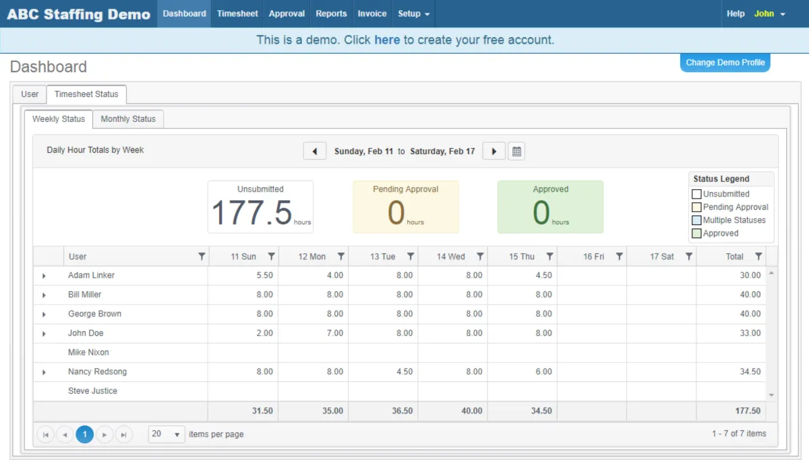This screenshot has width=809, height=464.
Task: Go to first page of grid
Action: tap(45, 435)
